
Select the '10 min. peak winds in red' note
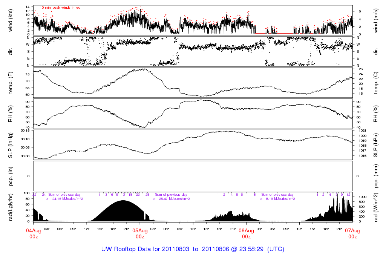pyautogui.click(x=60, y=8)
